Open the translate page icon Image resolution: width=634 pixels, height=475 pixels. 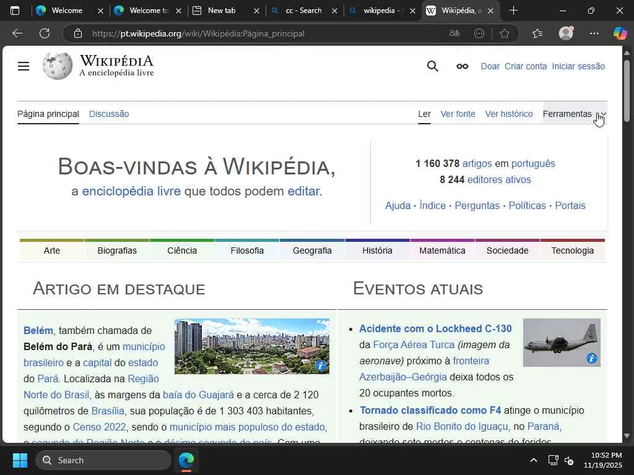click(454, 33)
